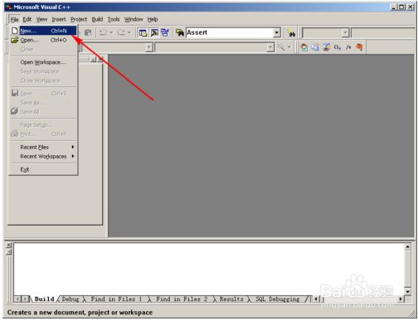The image size is (418, 321).
Task: Click output tabs scroll-right arrow
Action: [x=25, y=299]
